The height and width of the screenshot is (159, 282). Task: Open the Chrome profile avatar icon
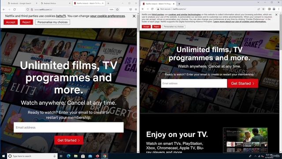pyautogui.click(x=274, y=9)
